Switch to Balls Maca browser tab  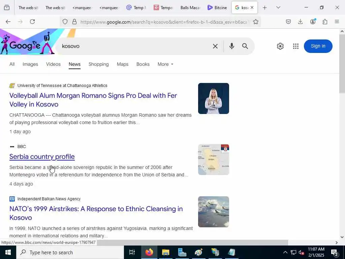click(190, 8)
